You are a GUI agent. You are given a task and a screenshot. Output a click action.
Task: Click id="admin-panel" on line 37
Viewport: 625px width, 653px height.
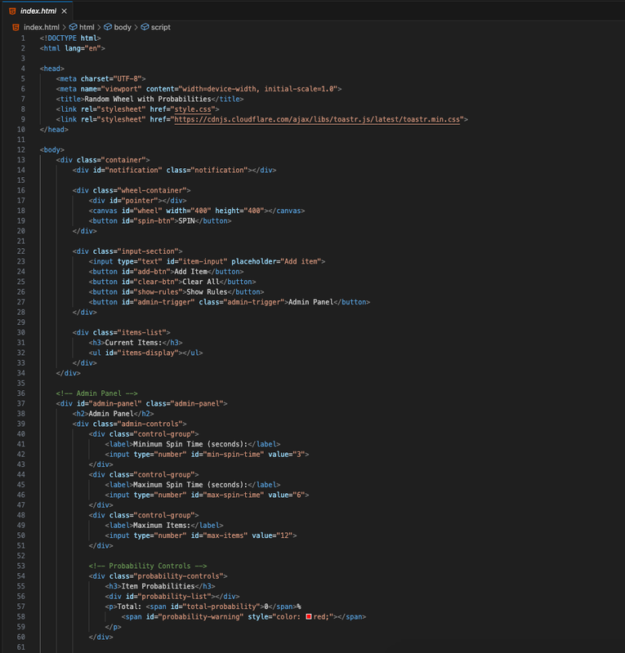click(109, 404)
